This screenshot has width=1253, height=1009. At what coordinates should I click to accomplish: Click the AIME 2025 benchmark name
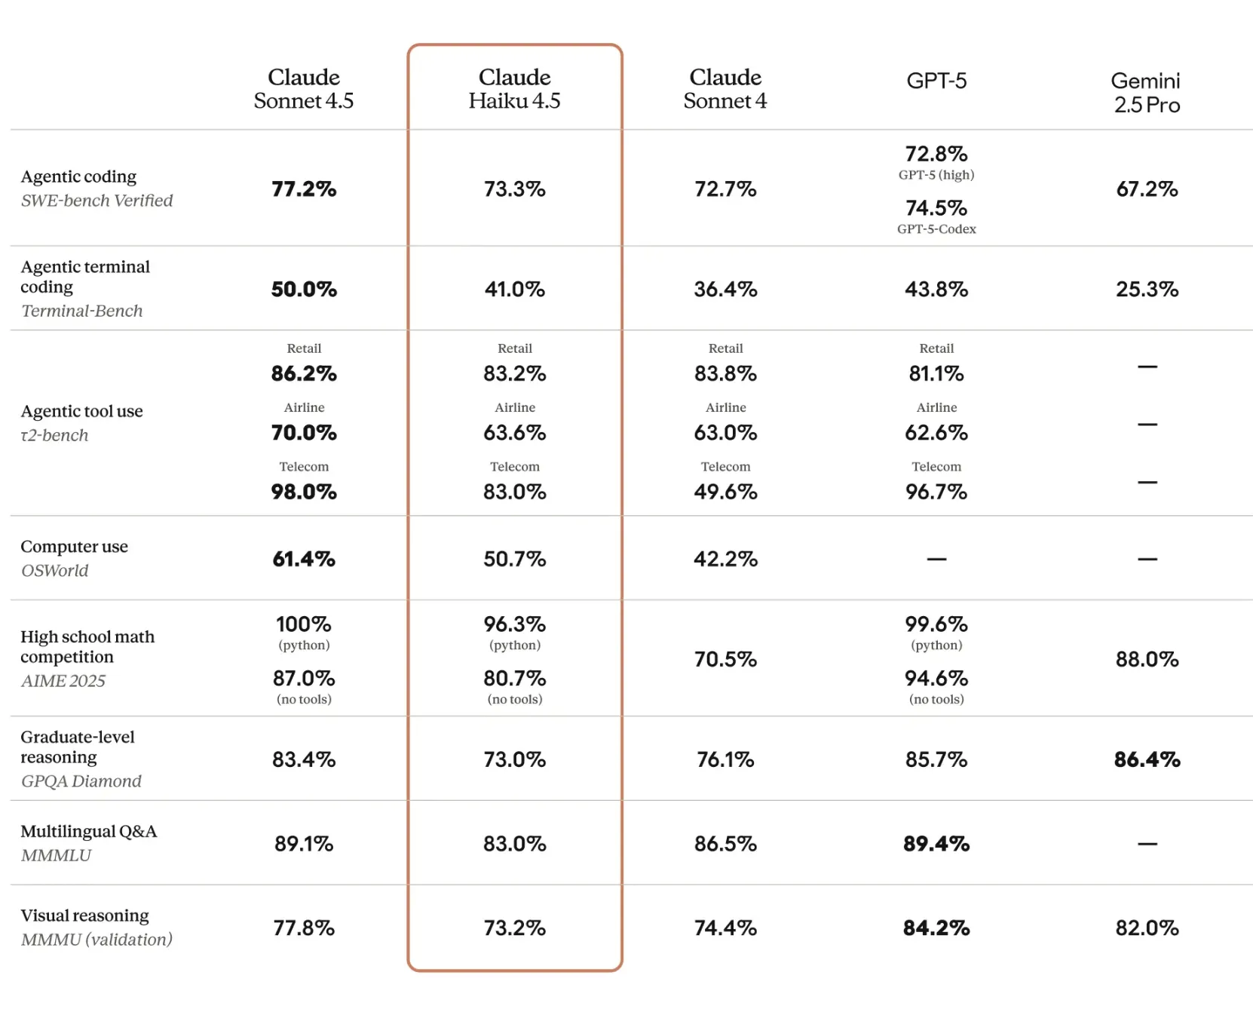coord(63,681)
